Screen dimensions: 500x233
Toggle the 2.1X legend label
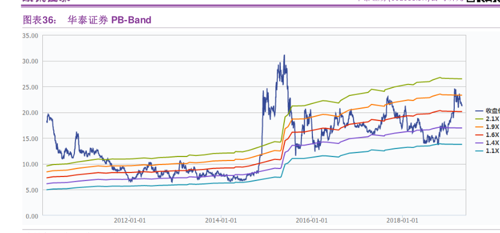[x=492, y=118]
